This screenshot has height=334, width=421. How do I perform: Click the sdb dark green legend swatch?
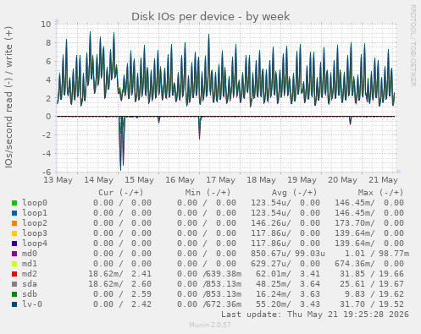click(x=14, y=294)
